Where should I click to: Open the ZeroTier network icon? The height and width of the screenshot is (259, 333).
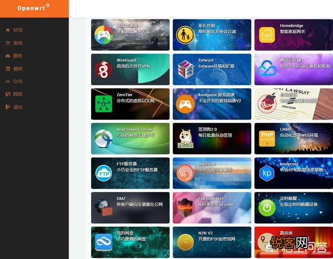click(104, 104)
